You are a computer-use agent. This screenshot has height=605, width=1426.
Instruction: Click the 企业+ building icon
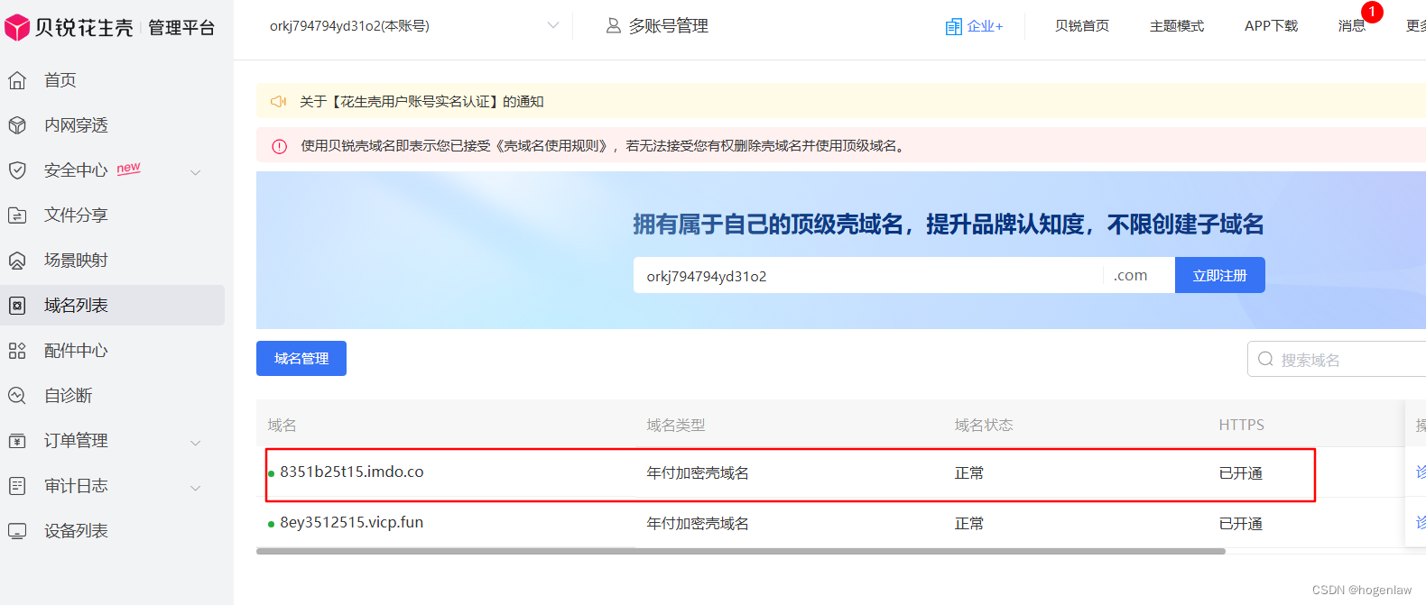[954, 27]
